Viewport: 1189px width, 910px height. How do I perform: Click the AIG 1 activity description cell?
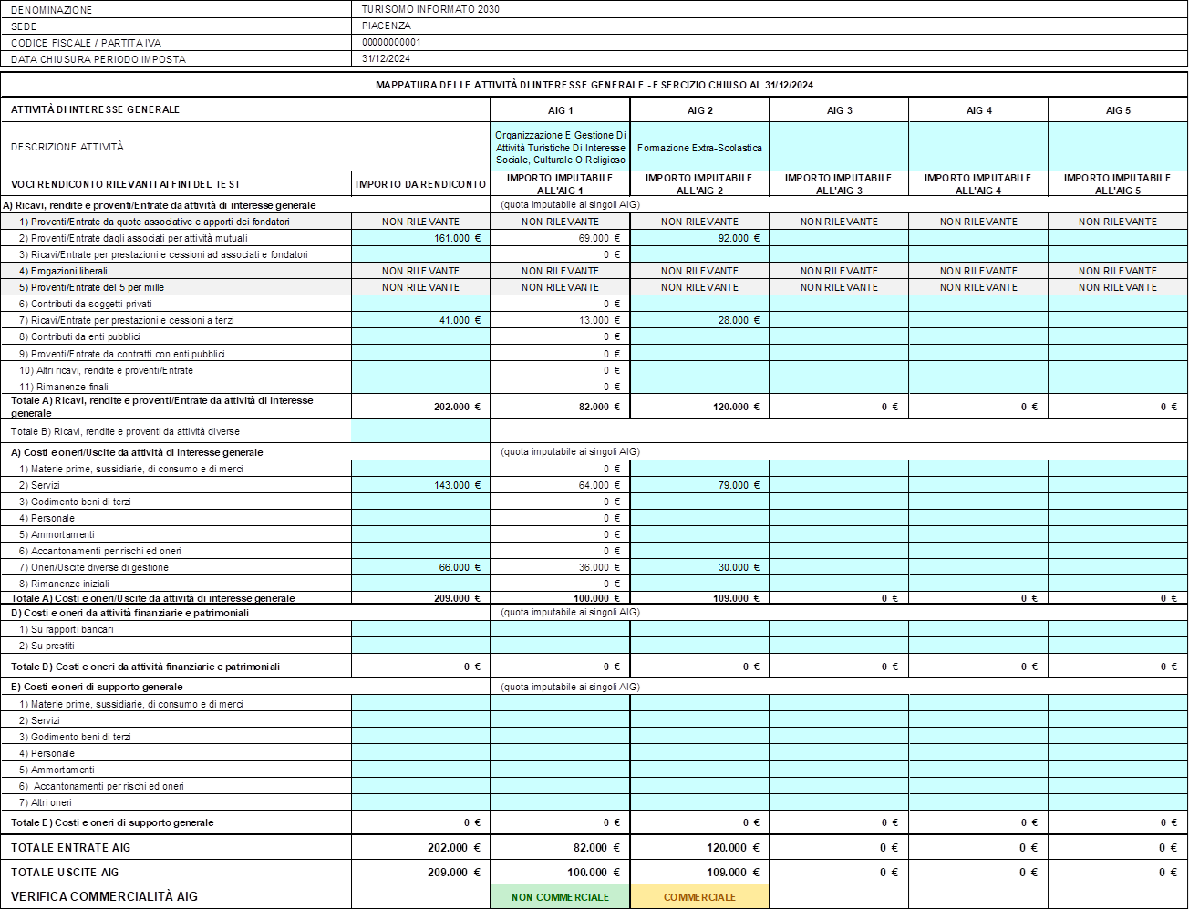coord(561,147)
